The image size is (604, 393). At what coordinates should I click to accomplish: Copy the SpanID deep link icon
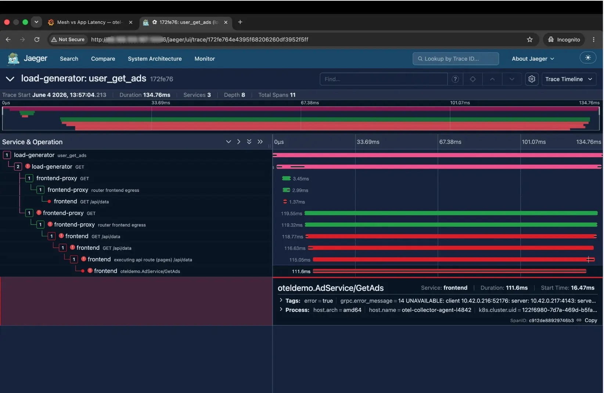pos(579,320)
